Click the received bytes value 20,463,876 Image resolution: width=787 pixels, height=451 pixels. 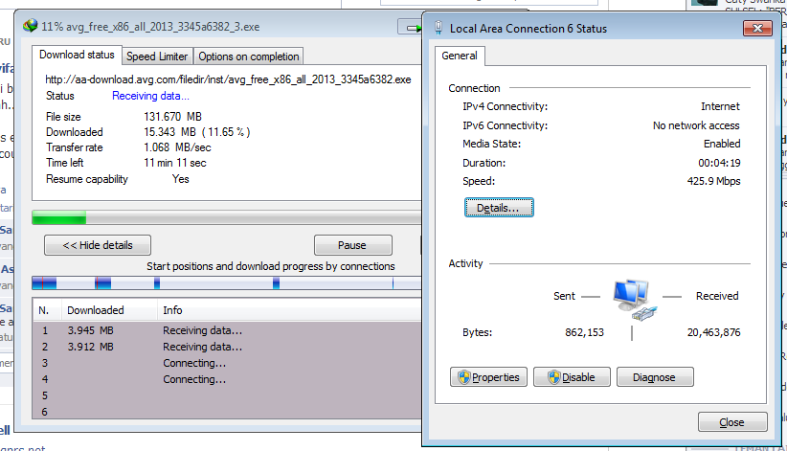coord(713,332)
